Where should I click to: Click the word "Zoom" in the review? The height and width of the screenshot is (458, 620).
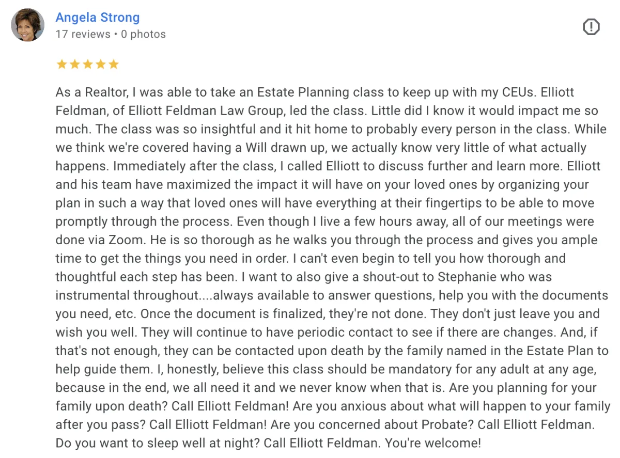point(126,240)
